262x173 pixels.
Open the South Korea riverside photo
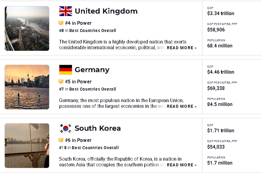pyautogui.click(x=27, y=146)
